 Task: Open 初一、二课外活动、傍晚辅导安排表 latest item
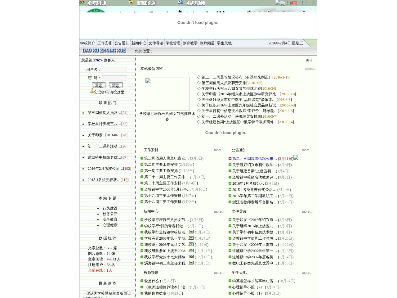coord(231,116)
